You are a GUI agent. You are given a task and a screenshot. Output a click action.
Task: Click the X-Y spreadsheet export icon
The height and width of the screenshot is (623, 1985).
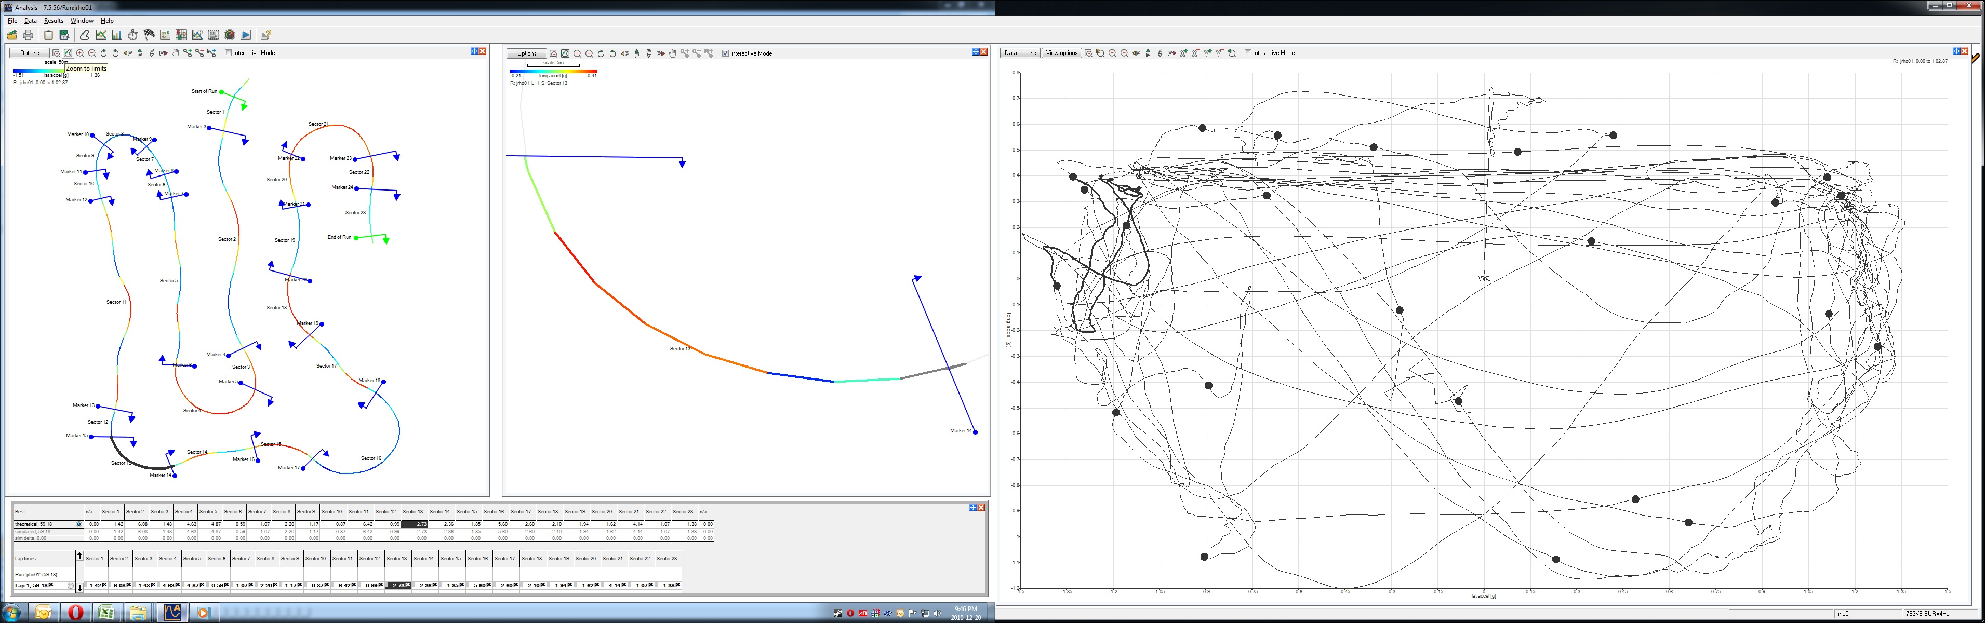click(x=65, y=35)
